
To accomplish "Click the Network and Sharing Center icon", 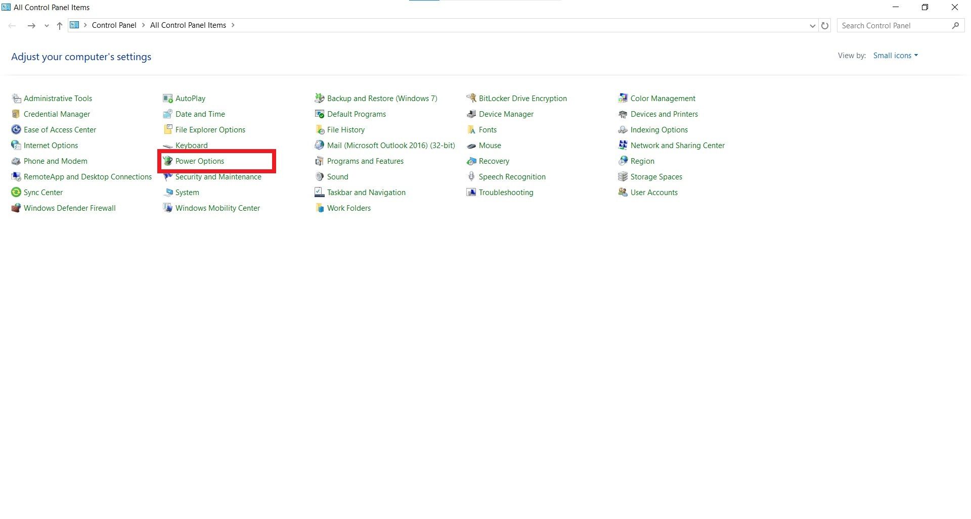I will tap(623, 146).
